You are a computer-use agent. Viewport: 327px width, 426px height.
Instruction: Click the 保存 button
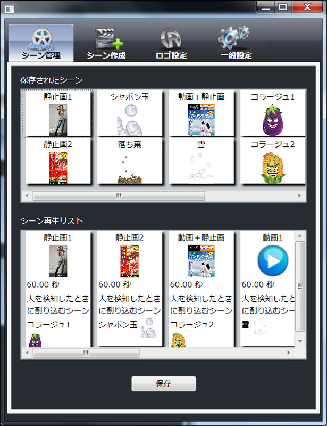[163, 383]
